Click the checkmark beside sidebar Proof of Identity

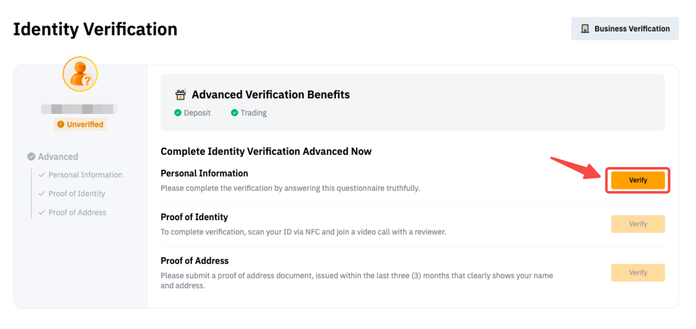click(x=42, y=193)
